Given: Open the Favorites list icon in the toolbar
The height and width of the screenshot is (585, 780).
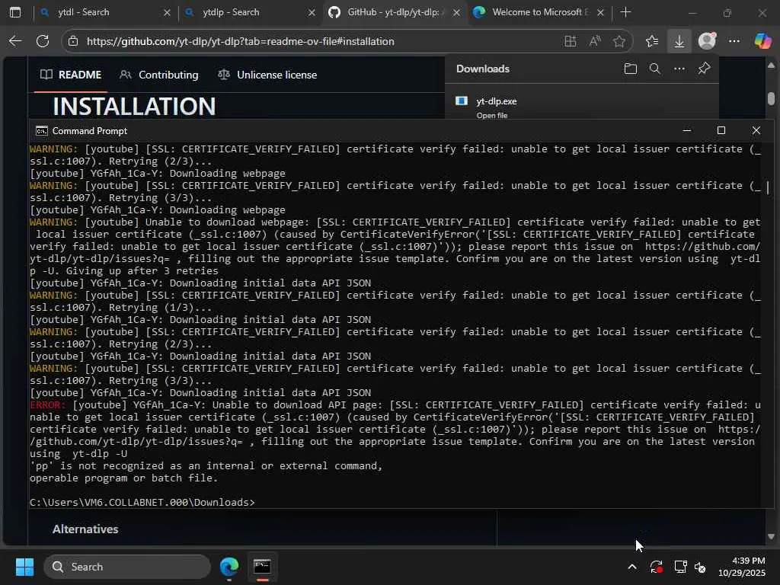Looking at the screenshot, I should coord(652,41).
